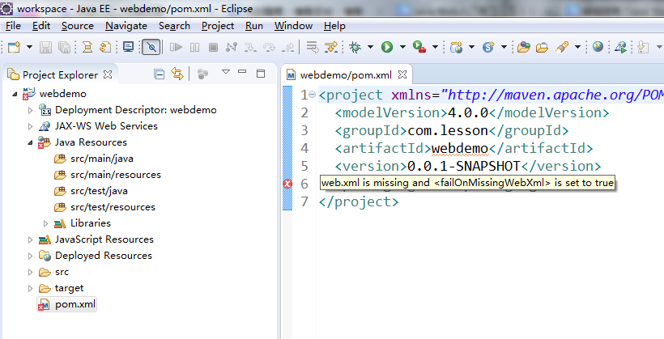664x339 pixels.
Task: Expand JAX-WS Web Services node
Action: tap(30, 126)
